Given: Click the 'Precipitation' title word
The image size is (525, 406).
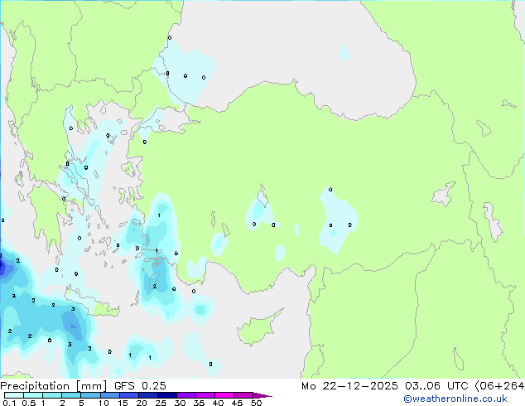Looking at the screenshot, I should click(x=35, y=386).
